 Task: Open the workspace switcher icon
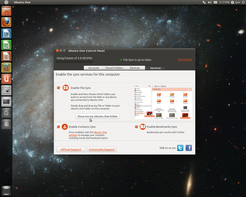(x=6, y=102)
